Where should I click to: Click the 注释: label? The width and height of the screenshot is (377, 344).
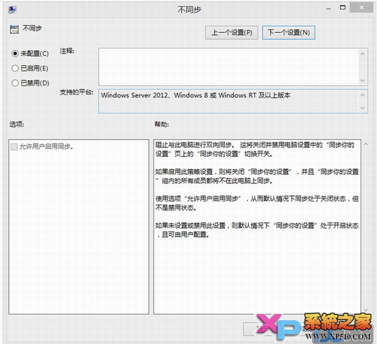point(67,51)
